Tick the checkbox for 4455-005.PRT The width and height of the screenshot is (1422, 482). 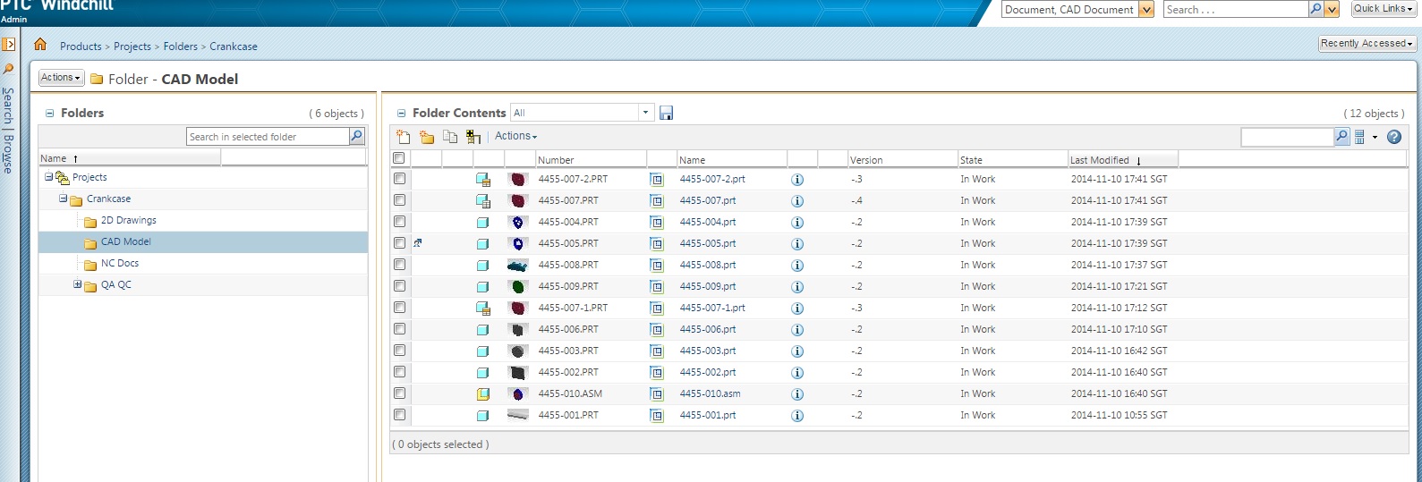click(x=399, y=243)
